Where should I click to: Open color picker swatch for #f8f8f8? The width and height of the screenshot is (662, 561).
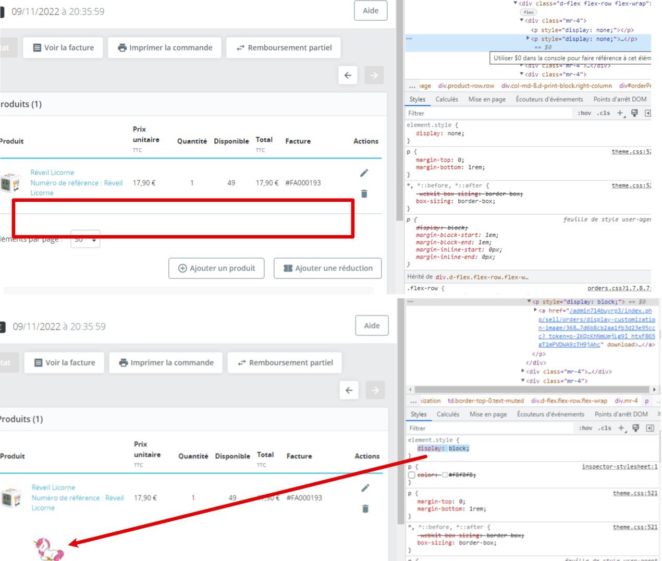tap(445, 475)
